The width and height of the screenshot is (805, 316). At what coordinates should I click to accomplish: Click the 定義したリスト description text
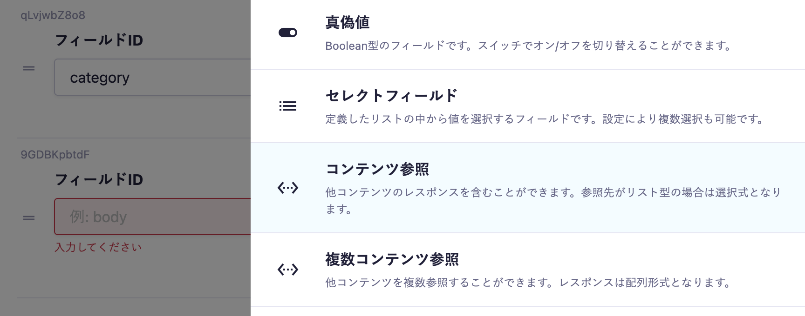[545, 119]
